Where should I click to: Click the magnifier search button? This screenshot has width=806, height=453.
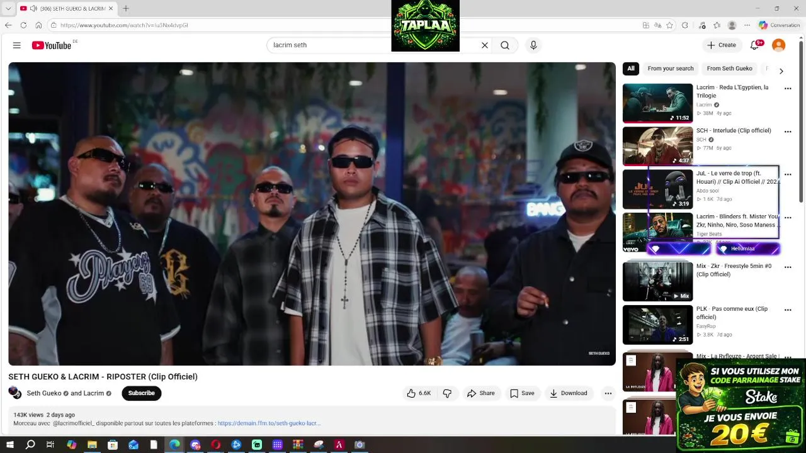(505, 45)
